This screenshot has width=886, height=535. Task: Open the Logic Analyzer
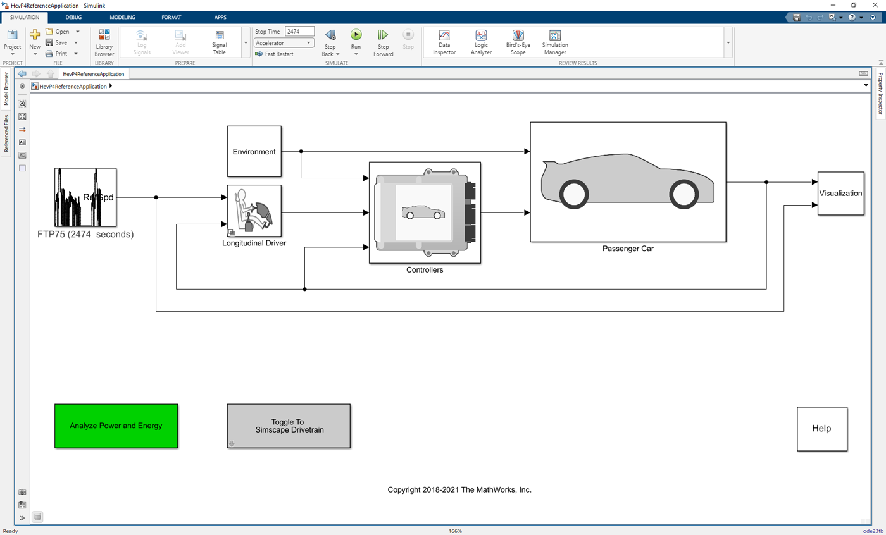coord(481,38)
